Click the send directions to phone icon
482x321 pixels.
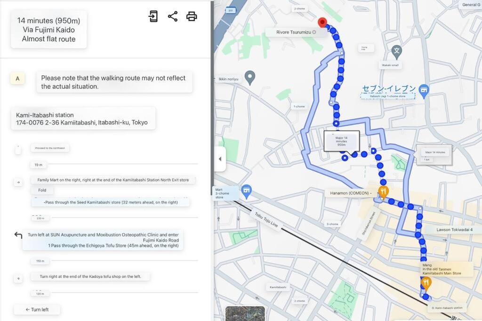tap(153, 16)
